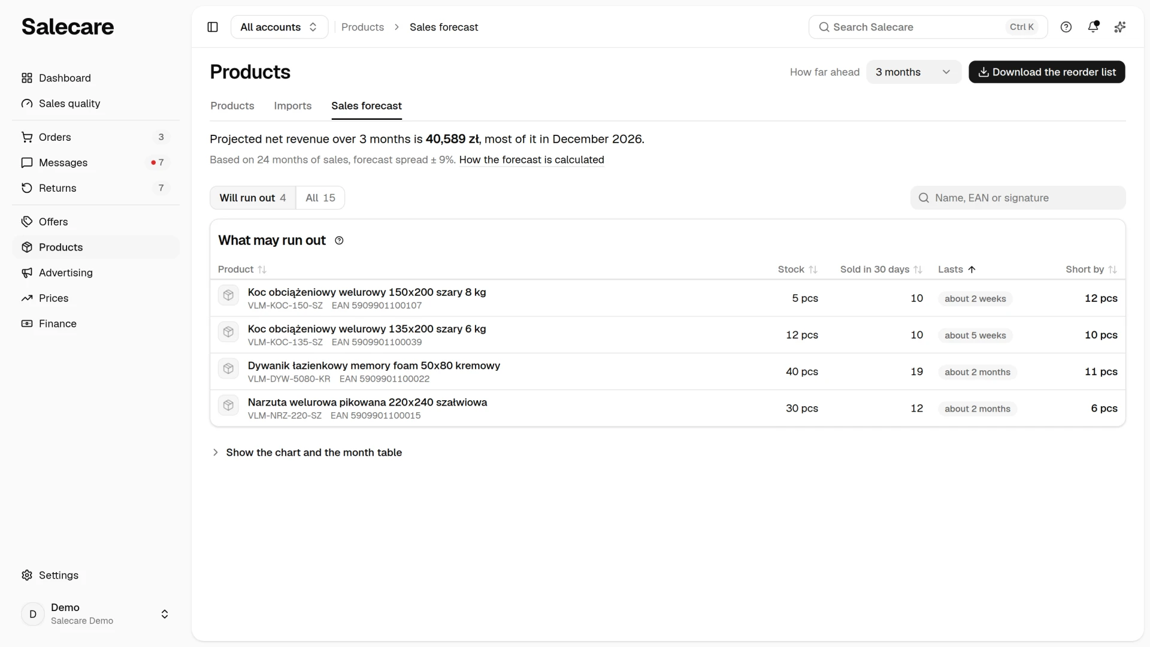Click the Koc 150x200 product thumbnail icon

coord(228,295)
